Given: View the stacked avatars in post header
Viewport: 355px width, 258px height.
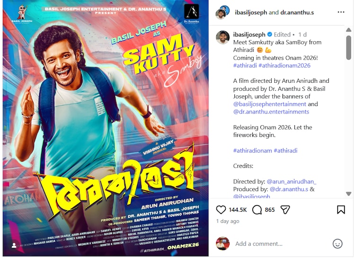Looking at the screenshot, I should [222, 12].
